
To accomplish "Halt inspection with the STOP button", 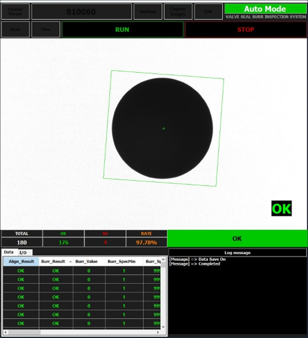I will pos(246,29).
